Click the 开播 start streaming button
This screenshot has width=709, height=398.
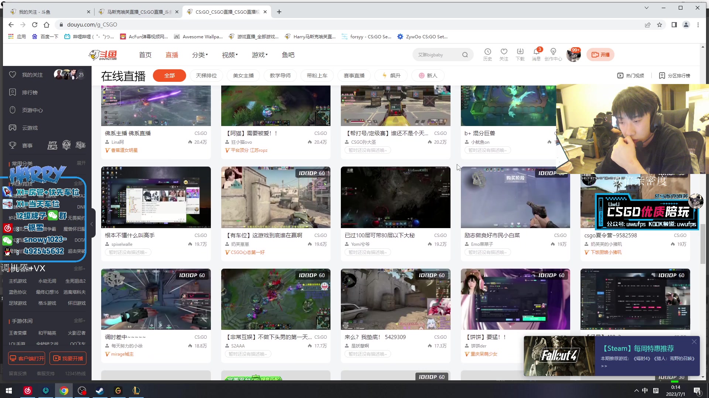(x=600, y=55)
